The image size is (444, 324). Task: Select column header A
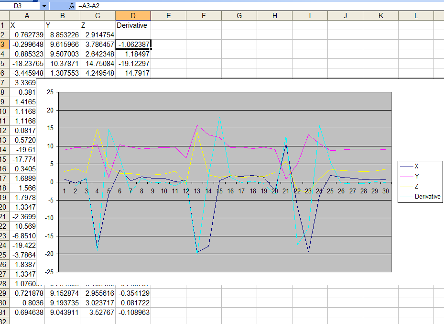(x=27, y=16)
